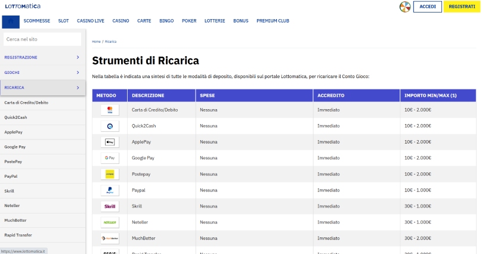Open the Poker menu

point(189,21)
